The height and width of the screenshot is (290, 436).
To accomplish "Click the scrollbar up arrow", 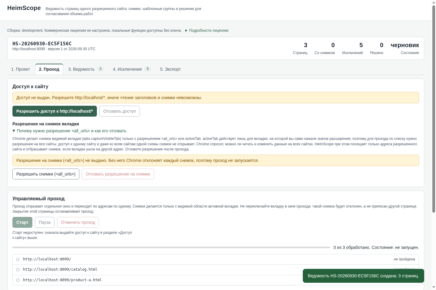I will (x=434, y=2).
